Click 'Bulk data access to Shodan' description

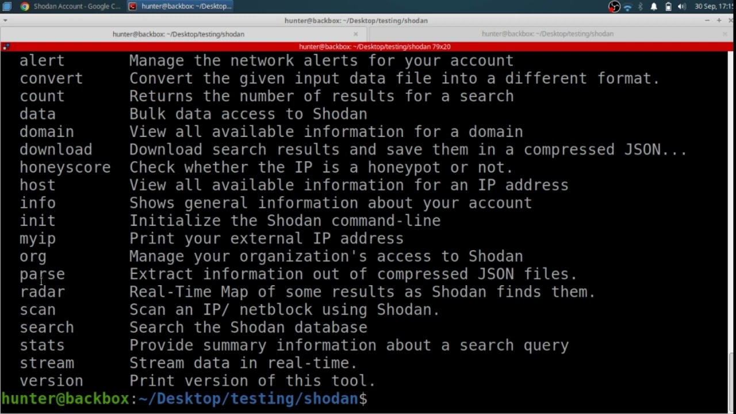248,114
